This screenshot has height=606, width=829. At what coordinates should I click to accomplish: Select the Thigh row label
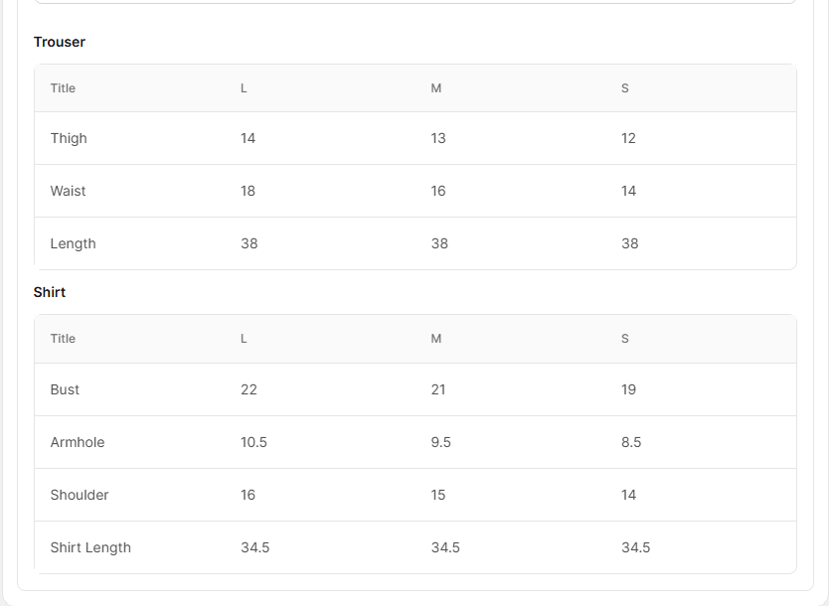pos(69,138)
